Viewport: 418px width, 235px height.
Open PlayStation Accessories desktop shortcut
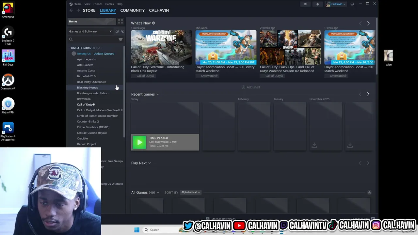tap(8, 132)
